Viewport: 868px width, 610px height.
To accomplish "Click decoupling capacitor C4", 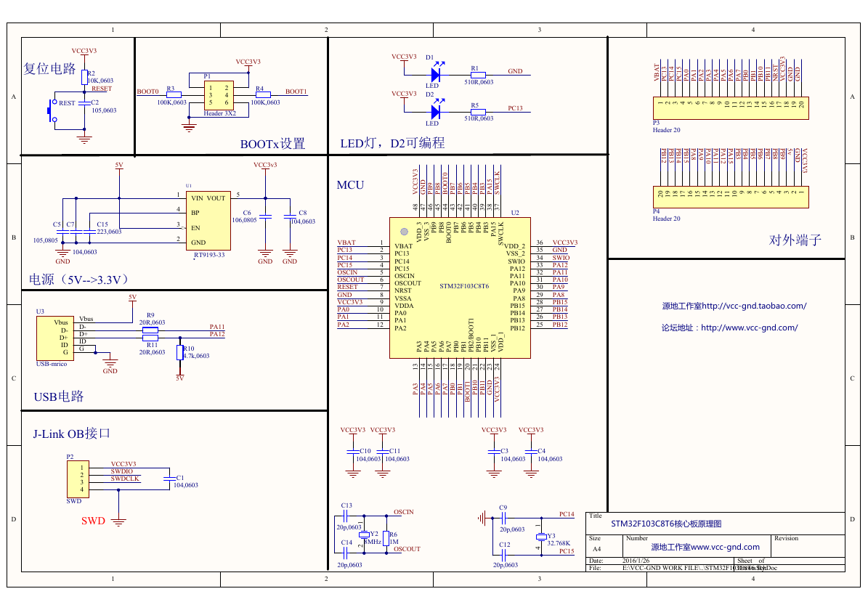I will [x=532, y=452].
